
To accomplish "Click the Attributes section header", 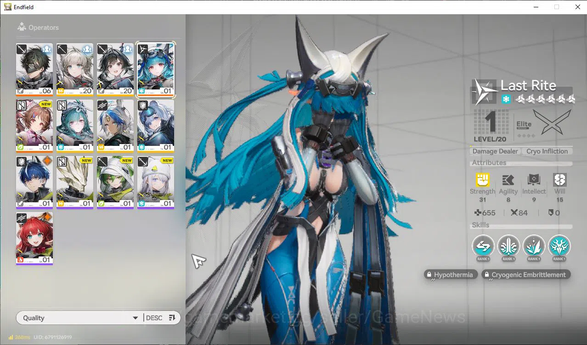I will (489, 162).
